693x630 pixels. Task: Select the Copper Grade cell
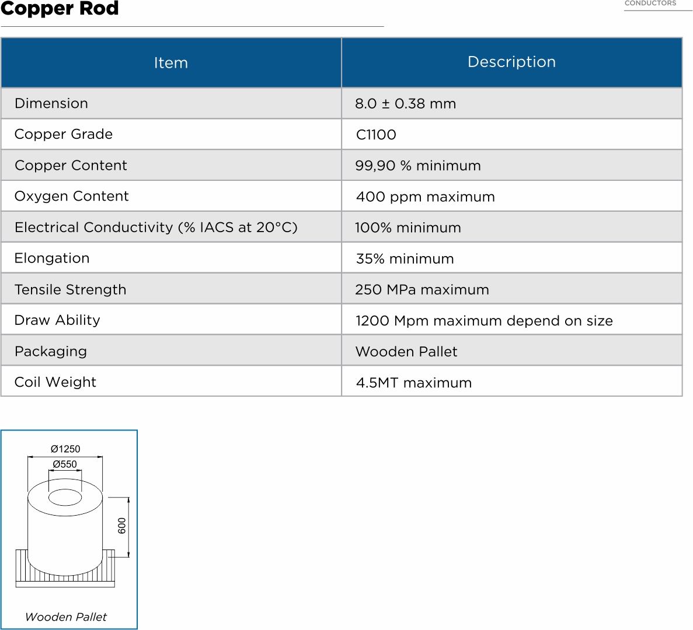64,134
